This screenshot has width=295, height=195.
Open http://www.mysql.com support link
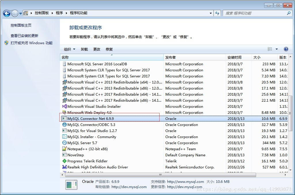(x=185, y=182)
